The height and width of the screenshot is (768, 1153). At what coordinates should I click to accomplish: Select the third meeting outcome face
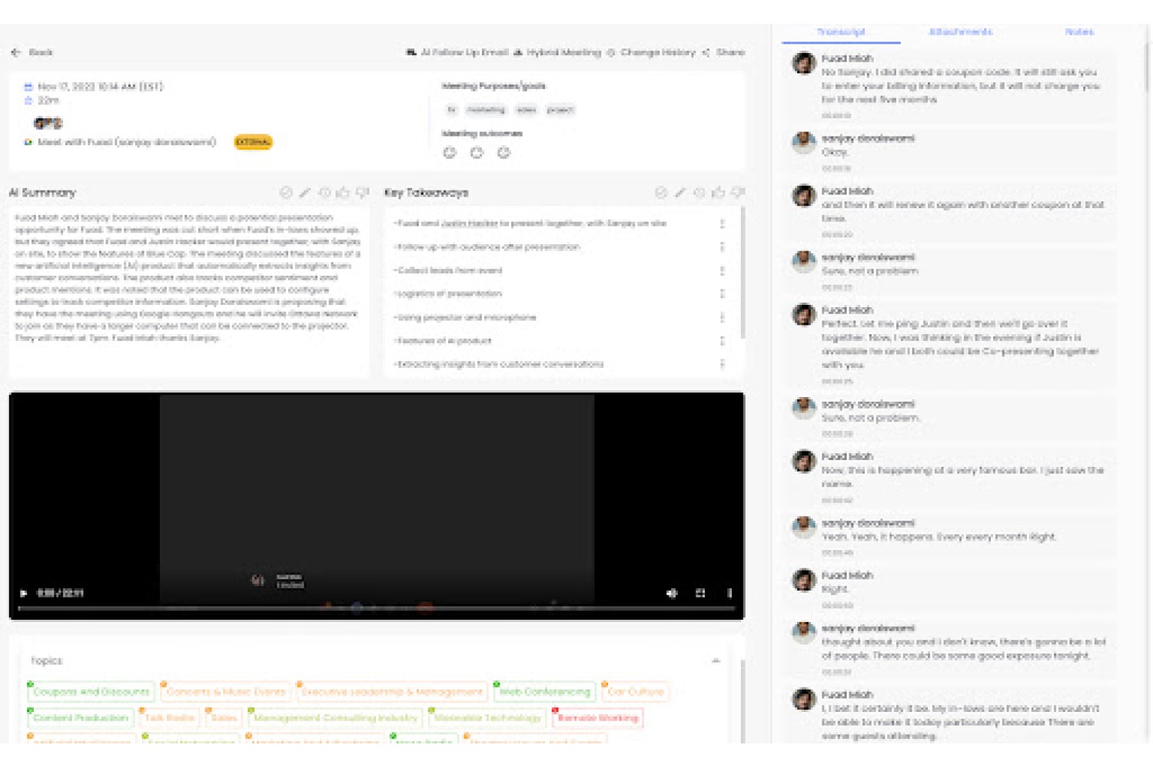503,152
